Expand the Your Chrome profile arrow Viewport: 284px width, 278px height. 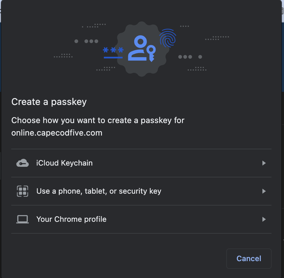[264, 219]
